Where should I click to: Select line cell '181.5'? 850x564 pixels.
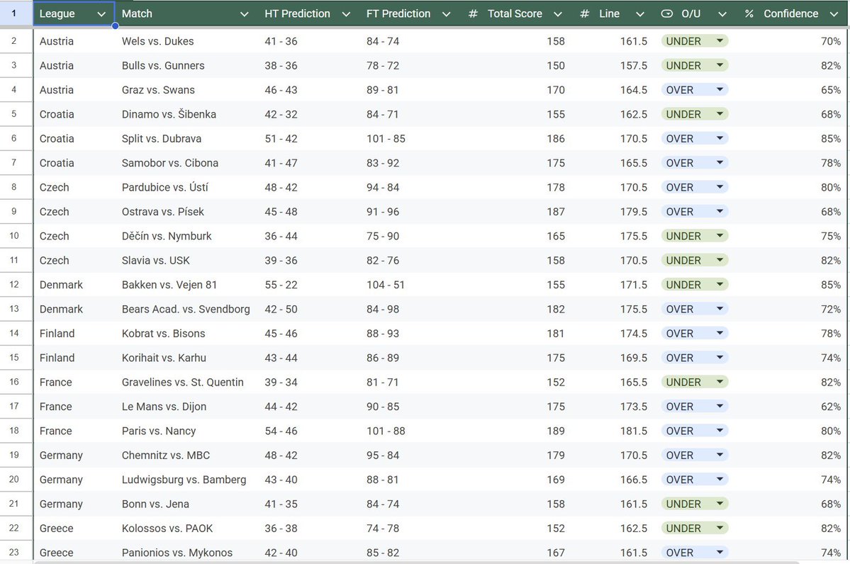coord(614,432)
